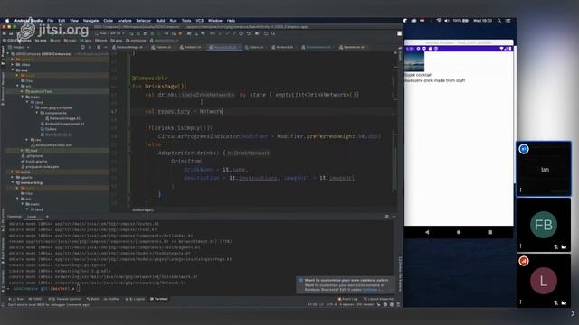Open the File menu

tap(51, 21)
